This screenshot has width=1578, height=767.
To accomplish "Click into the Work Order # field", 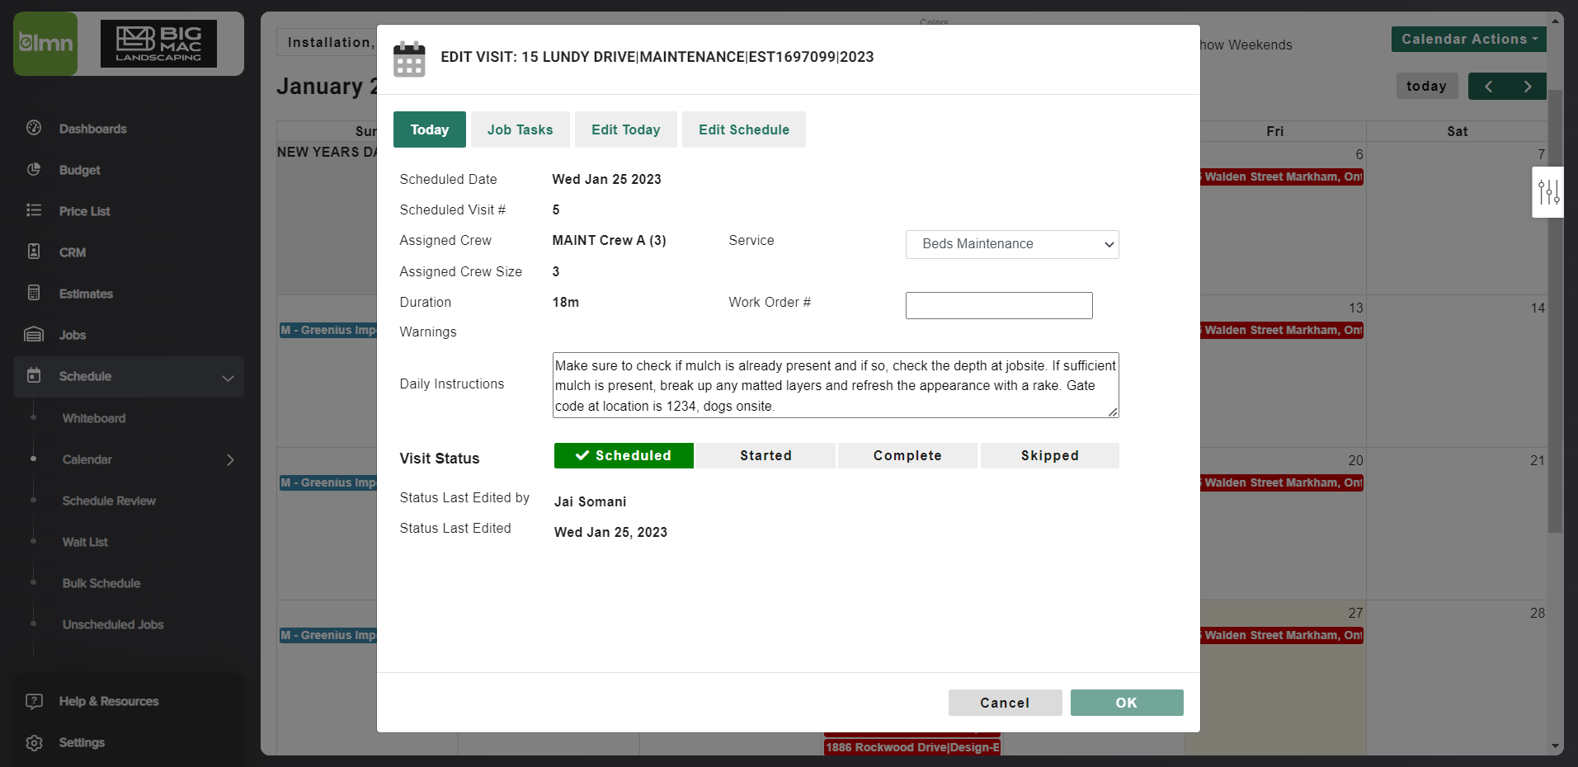I will (x=998, y=305).
